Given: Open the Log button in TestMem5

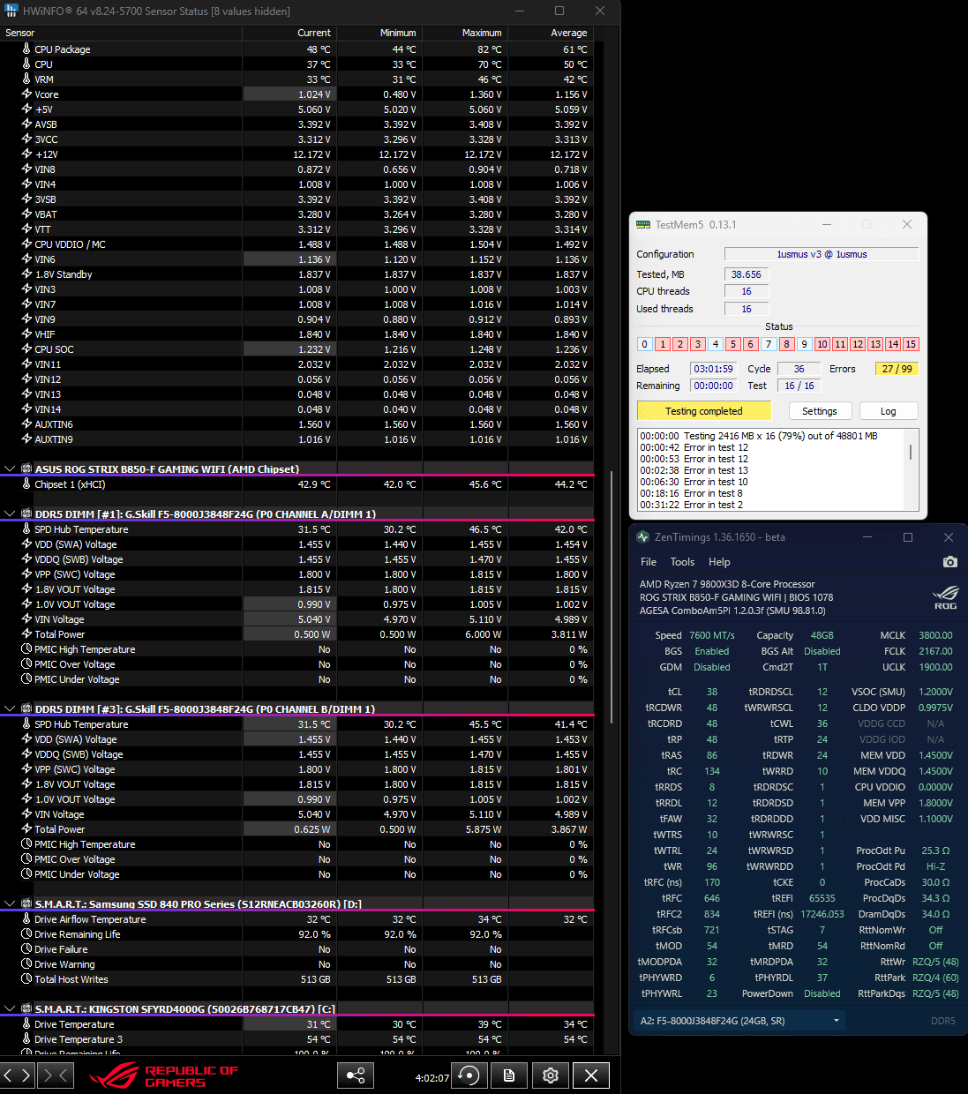Looking at the screenshot, I should 888,411.
